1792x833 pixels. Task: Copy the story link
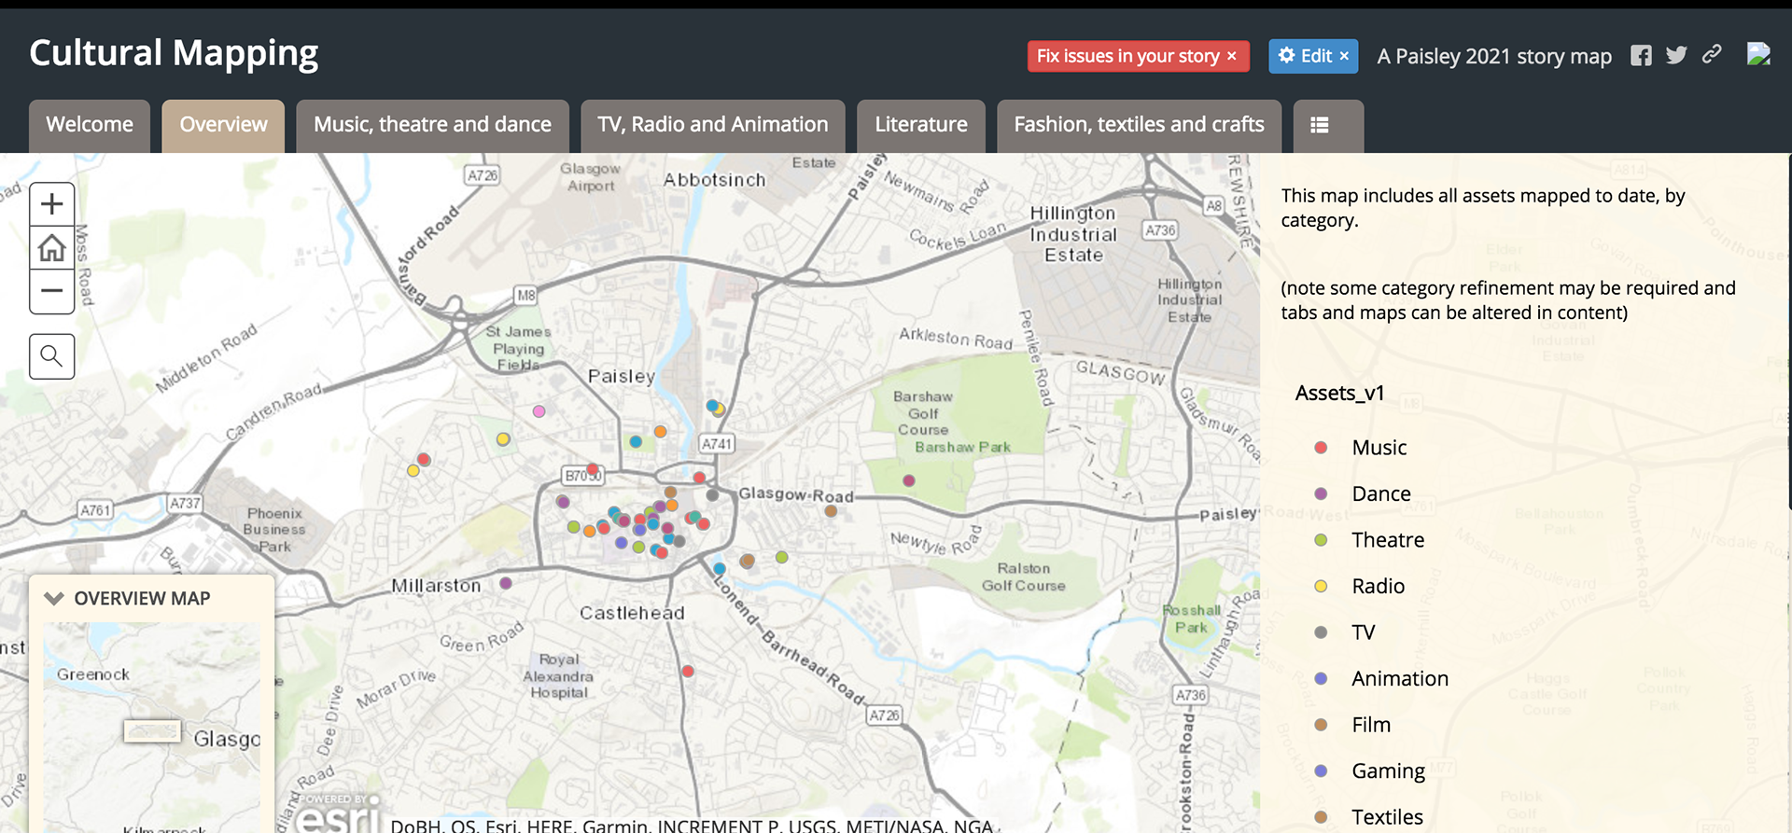[x=1712, y=54]
